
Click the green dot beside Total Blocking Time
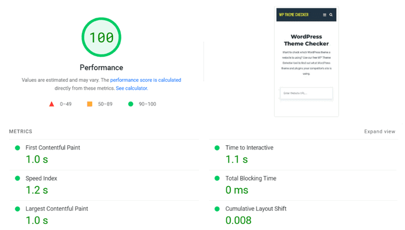tap(217, 178)
